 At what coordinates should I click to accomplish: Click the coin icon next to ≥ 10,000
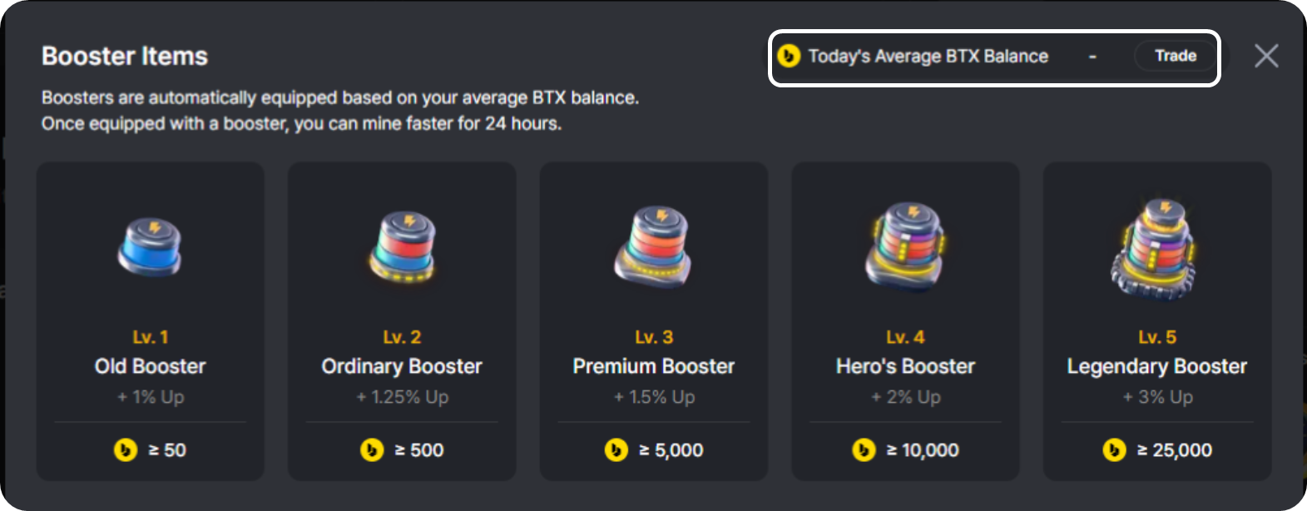[864, 450]
